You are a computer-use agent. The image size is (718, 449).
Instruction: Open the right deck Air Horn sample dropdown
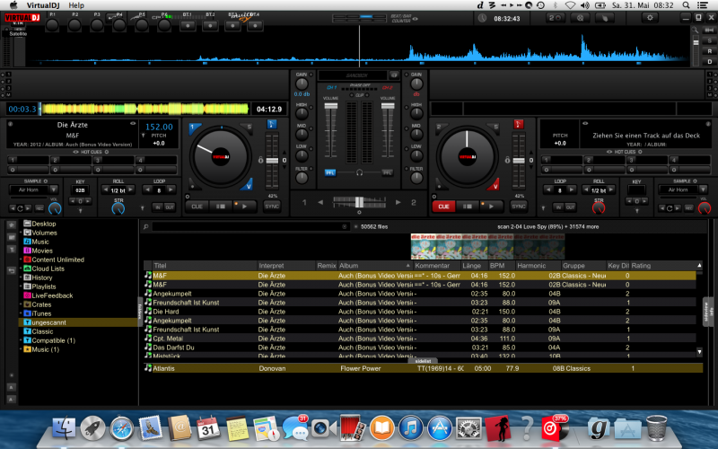(703, 189)
